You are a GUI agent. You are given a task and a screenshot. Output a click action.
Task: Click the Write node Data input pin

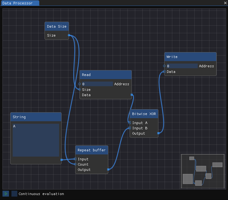(x=164, y=71)
